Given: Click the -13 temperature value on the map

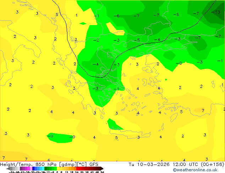Looking at the screenshot, I should pyautogui.click(x=216, y=12).
